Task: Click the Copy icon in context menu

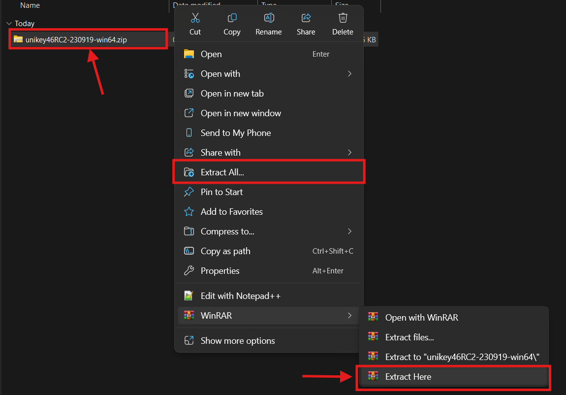Action: [x=232, y=18]
